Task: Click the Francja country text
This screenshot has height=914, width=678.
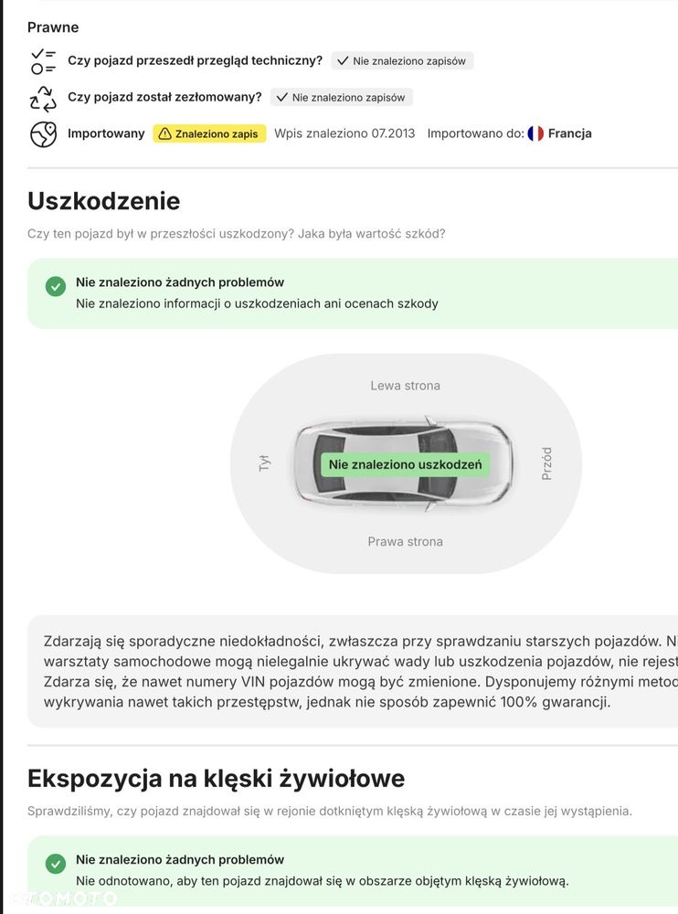Action: [x=569, y=133]
